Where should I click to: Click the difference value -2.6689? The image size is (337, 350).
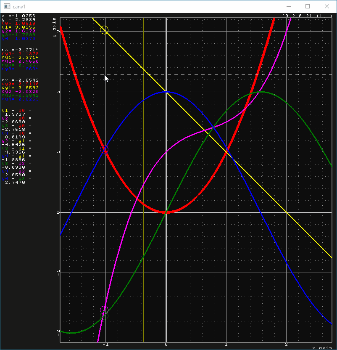click(13, 122)
